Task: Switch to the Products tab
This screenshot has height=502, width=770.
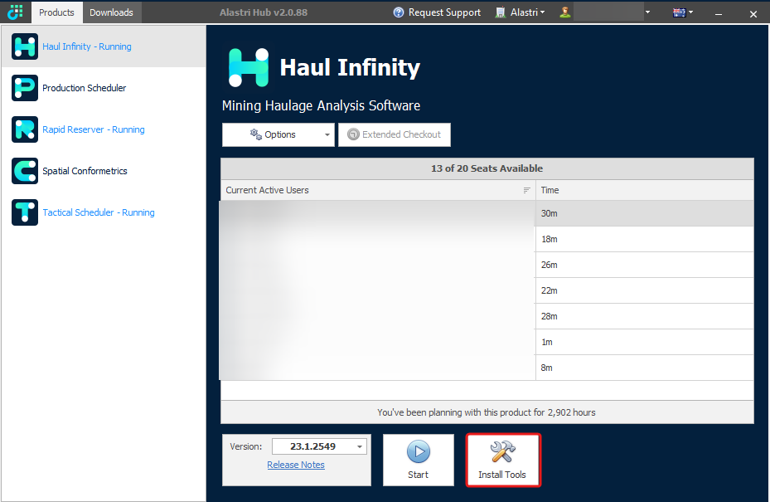Action: point(56,12)
